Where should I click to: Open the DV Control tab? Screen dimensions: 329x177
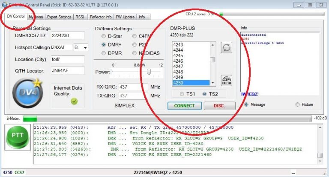(16, 16)
